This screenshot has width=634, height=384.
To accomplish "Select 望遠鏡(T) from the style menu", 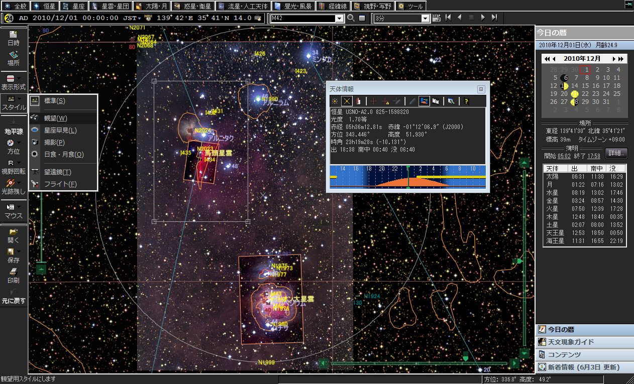I will pos(57,172).
